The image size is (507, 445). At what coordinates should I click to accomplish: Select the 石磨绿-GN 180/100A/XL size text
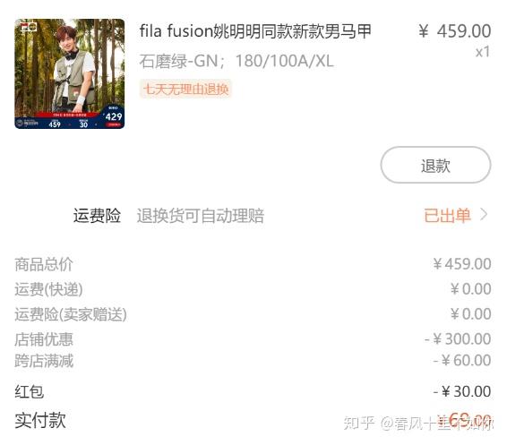(x=236, y=61)
